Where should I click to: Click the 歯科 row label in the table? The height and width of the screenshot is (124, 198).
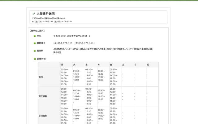[x=41, y=77]
